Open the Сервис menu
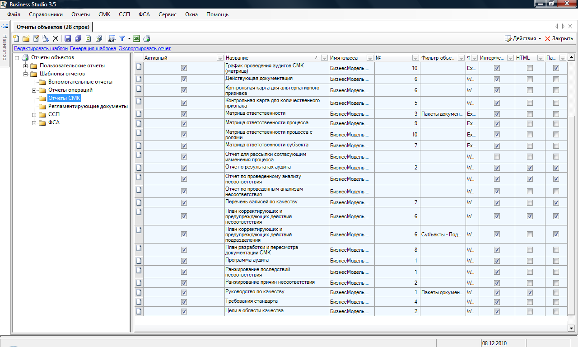This screenshot has width=578, height=347. pos(167,14)
